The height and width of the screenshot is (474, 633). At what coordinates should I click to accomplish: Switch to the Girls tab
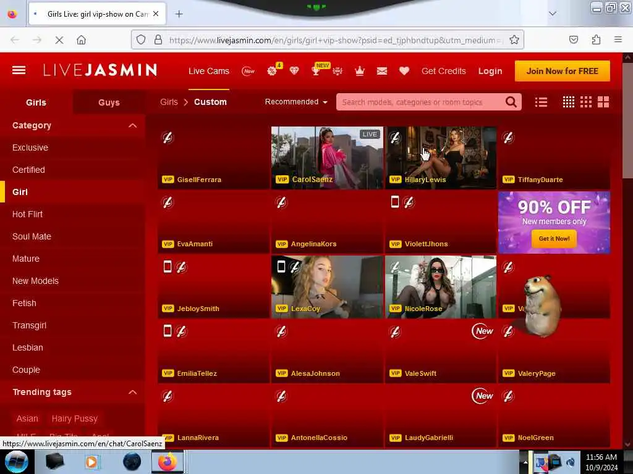click(36, 102)
